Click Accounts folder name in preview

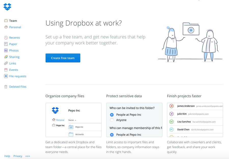[x=79, y=134]
